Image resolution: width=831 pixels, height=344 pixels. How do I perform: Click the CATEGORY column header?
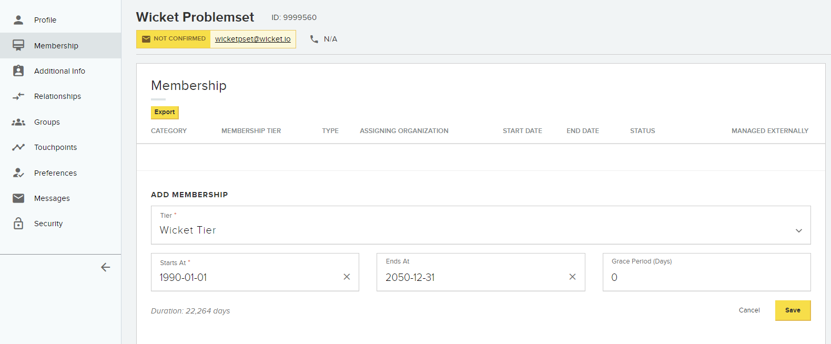(x=169, y=131)
